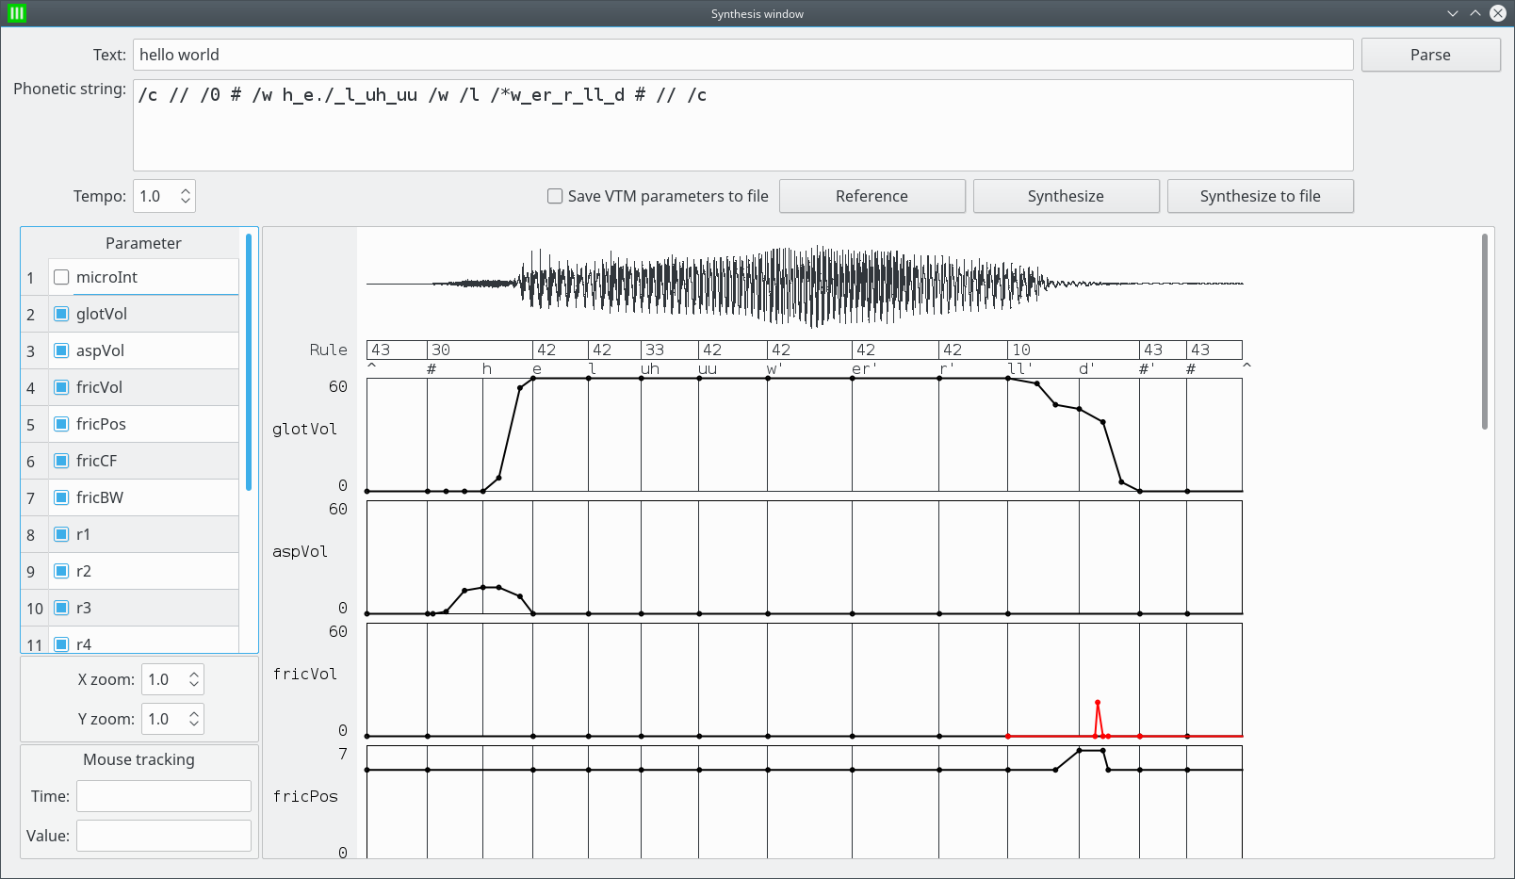Uncheck the r3 parameter checkbox

61,608
